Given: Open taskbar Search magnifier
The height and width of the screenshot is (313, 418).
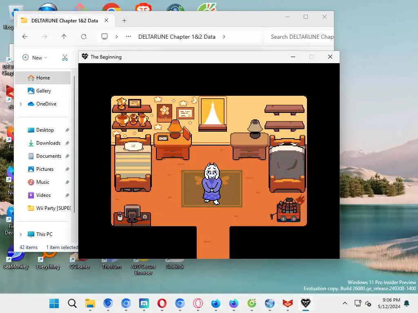Looking at the screenshot, I should [72, 303].
